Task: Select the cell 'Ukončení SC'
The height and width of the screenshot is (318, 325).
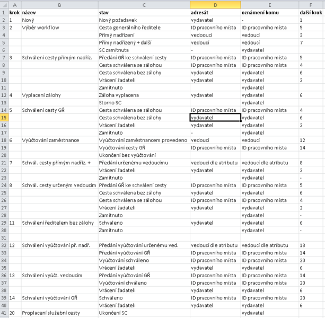Action: [x=144, y=313]
